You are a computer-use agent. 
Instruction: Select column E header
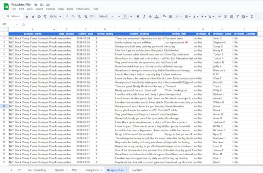coord(140,29)
